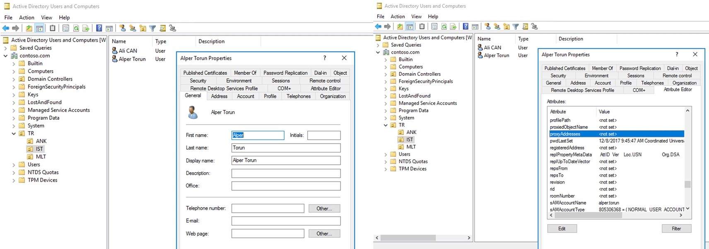This screenshot has height=249, width=709.
Task: Open the View menu in right window
Action: point(416,17)
